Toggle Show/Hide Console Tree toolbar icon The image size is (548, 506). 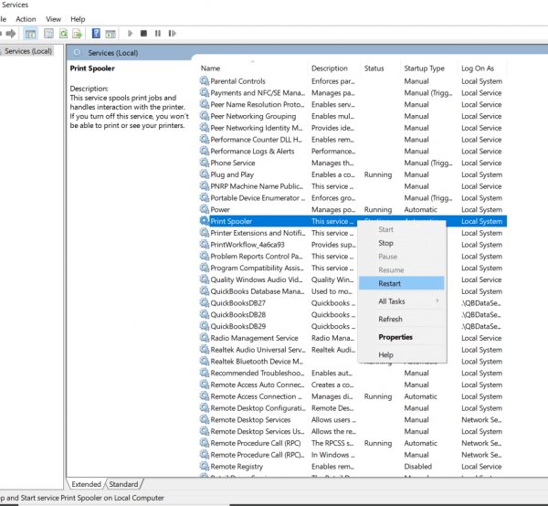coord(30,34)
